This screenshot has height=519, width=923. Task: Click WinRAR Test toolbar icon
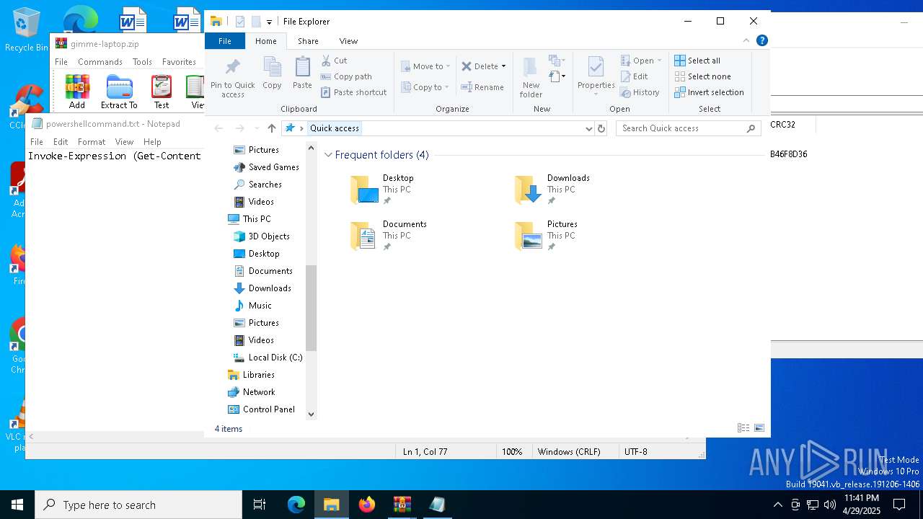pyautogui.click(x=162, y=92)
